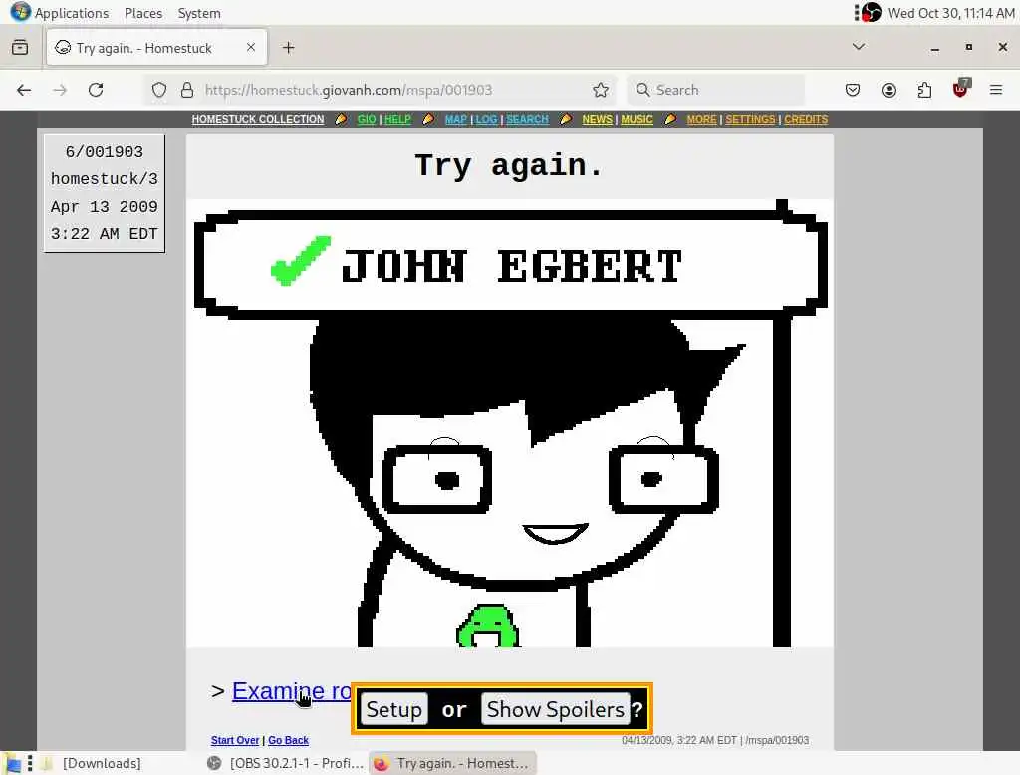Open the tracking protection shield icon
The height and width of the screenshot is (775, 1020).
point(159,90)
